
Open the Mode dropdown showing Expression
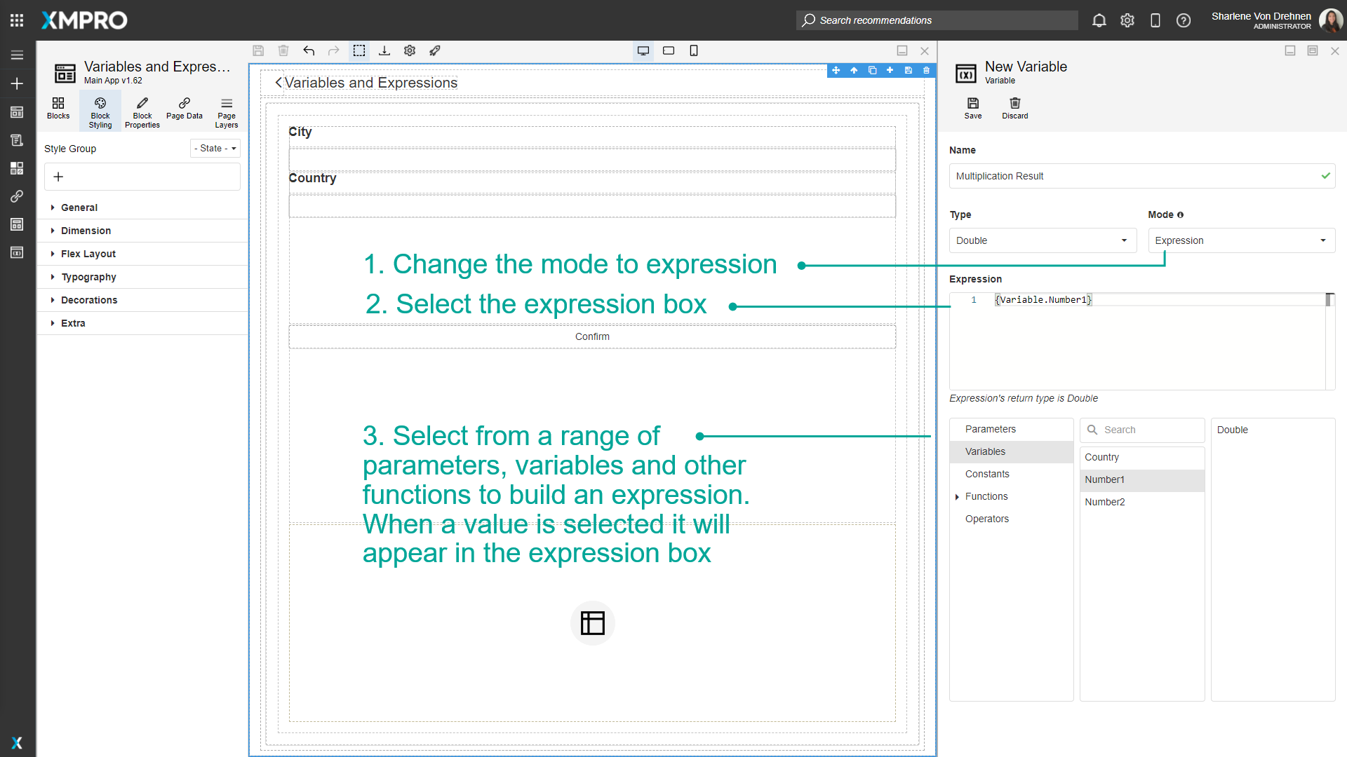click(x=1240, y=240)
